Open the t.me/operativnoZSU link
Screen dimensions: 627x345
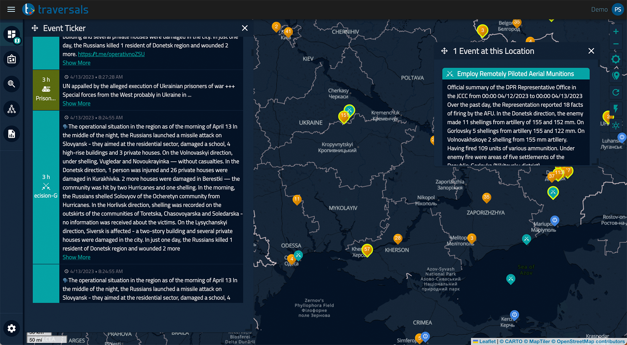tap(111, 54)
